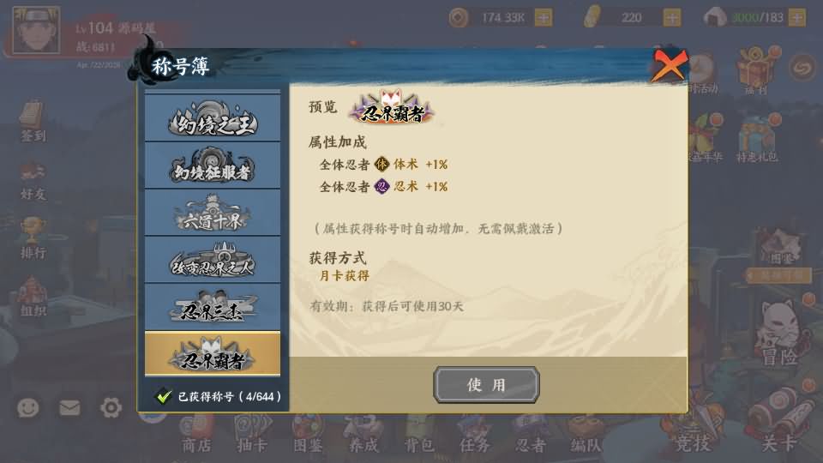Image resolution: width=823 pixels, height=463 pixels.
Task: Tap the player avatar portrait
Action: coord(36,29)
